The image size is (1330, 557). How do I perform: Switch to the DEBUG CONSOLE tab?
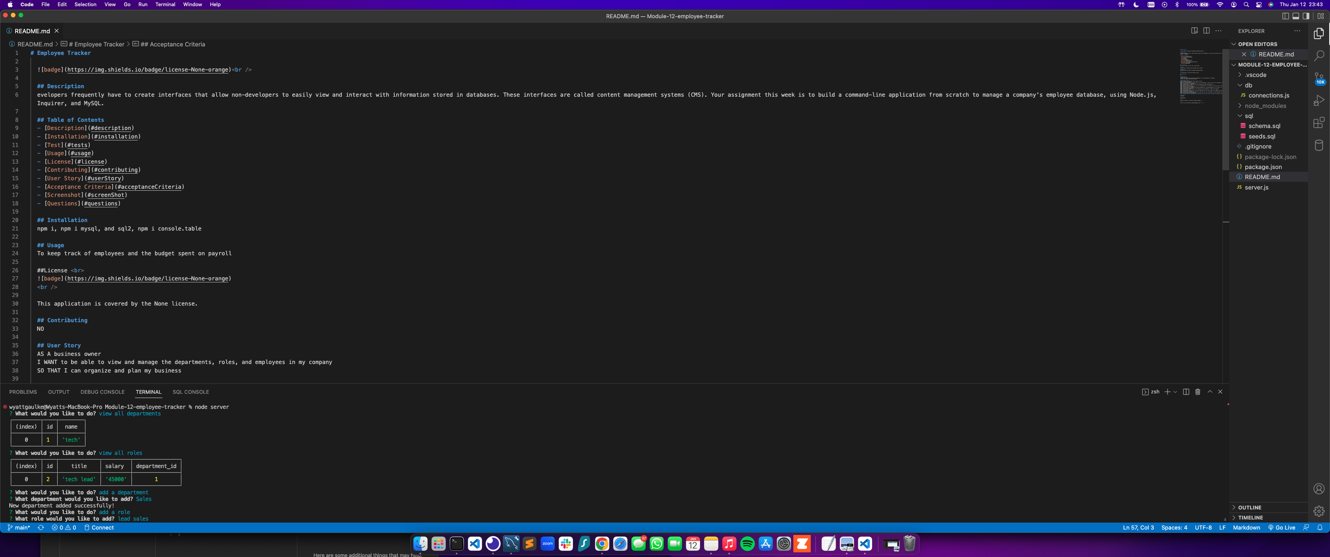102,392
